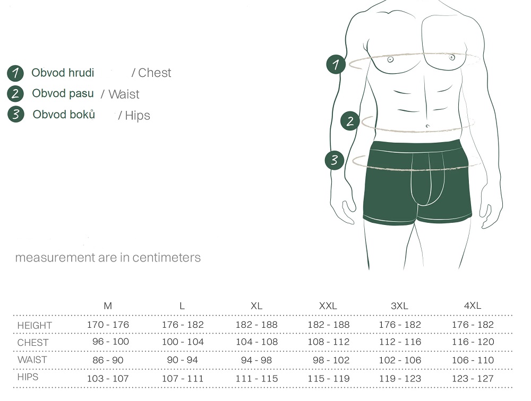Viewport: 531px width, 401px height.
Task: Click waist value 94 - 98 for size XL
Action: [x=256, y=360]
